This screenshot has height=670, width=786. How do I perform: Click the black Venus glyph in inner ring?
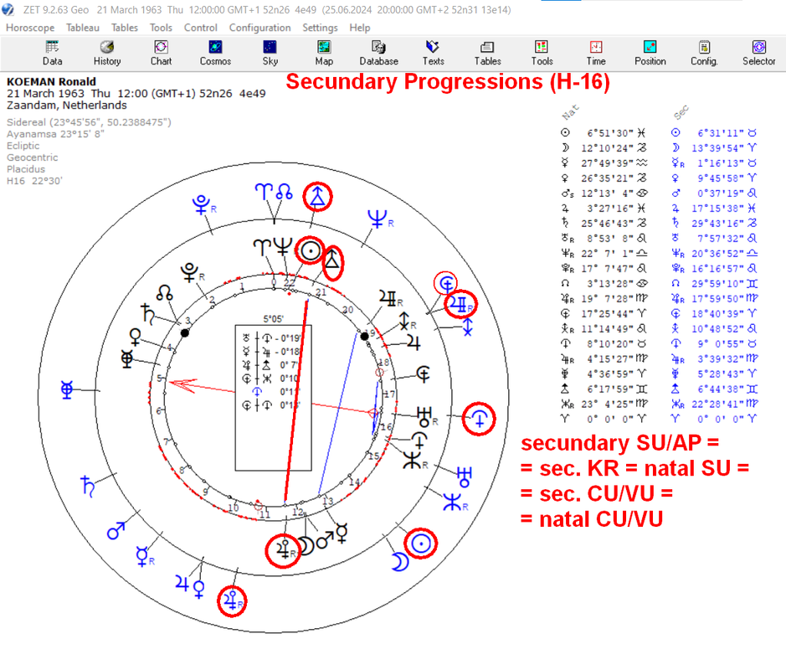click(136, 337)
